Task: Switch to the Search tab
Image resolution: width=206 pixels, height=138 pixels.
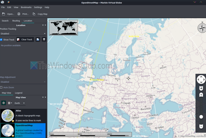Action: [x=5, y=21]
